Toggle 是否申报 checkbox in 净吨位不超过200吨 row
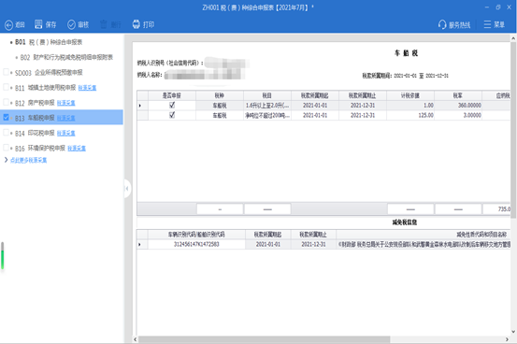Viewport: 517px width, 344px height. coord(172,115)
